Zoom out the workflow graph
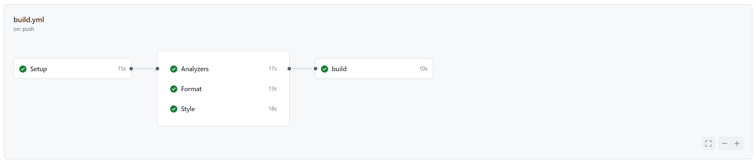Viewport: 756px width, 162px height. click(x=725, y=143)
